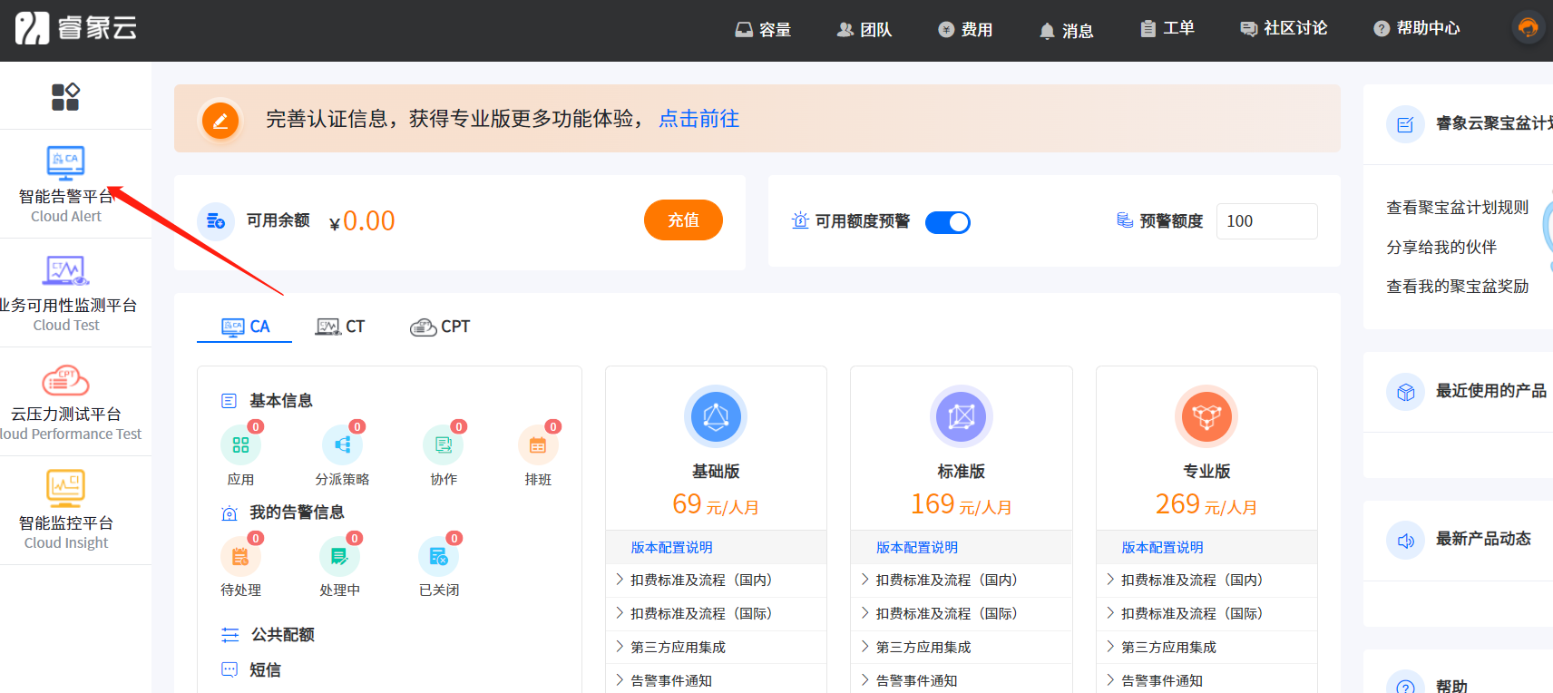
Task: Expand 专业版 第三方应用集成
Action: (1206, 648)
